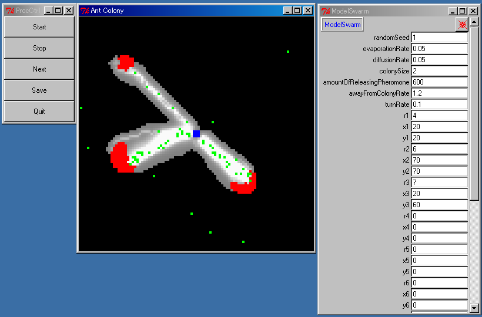Click the r4 input field

[x=439, y=215]
